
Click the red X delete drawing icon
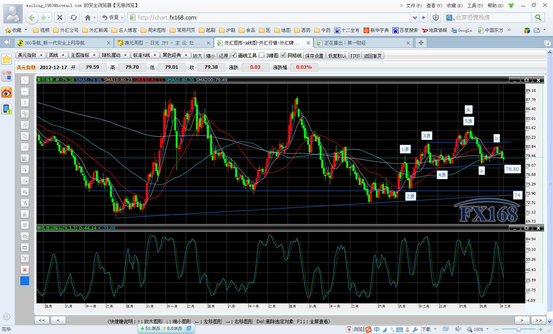[x=25, y=270]
